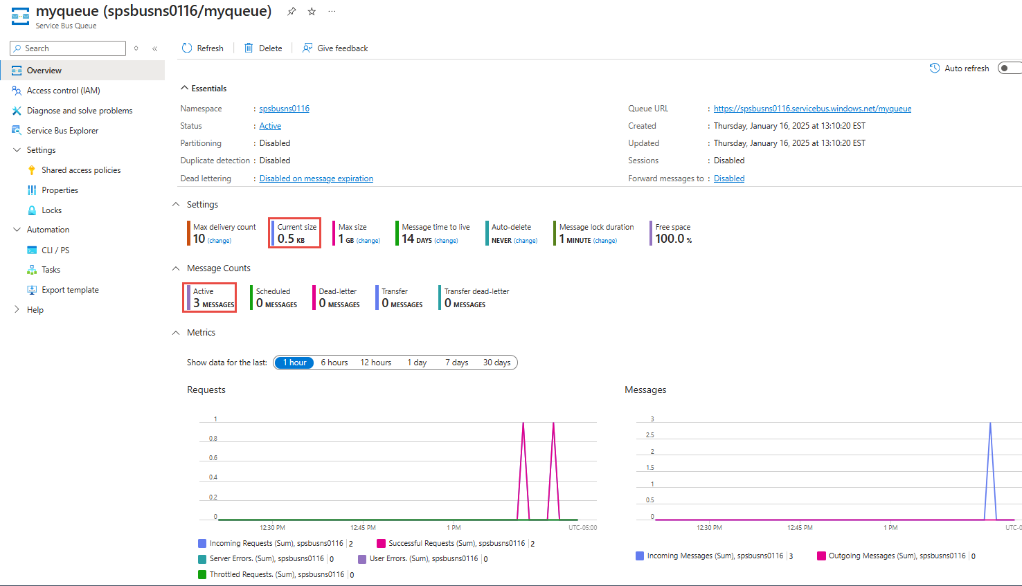Collapse the sidebar menu with double chevron

tap(154, 48)
